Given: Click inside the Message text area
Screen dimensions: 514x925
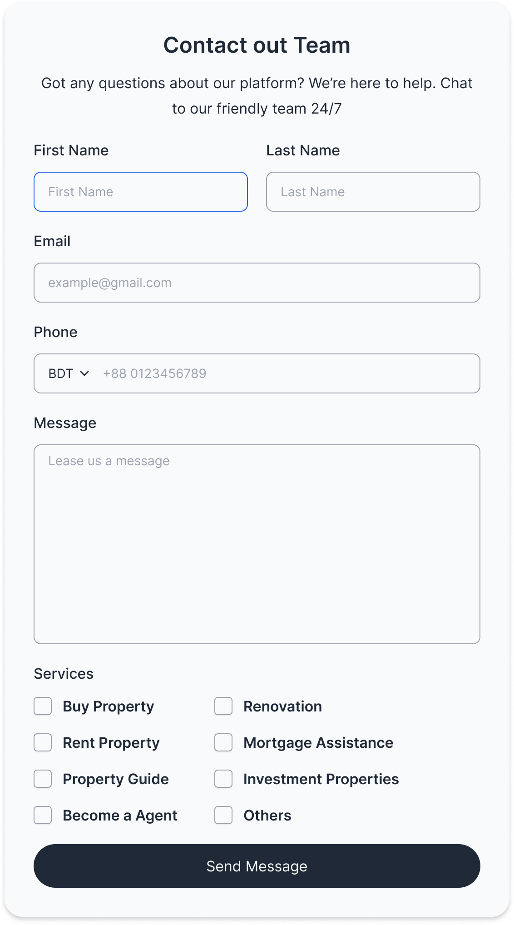Looking at the screenshot, I should pyautogui.click(x=257, y=544).
